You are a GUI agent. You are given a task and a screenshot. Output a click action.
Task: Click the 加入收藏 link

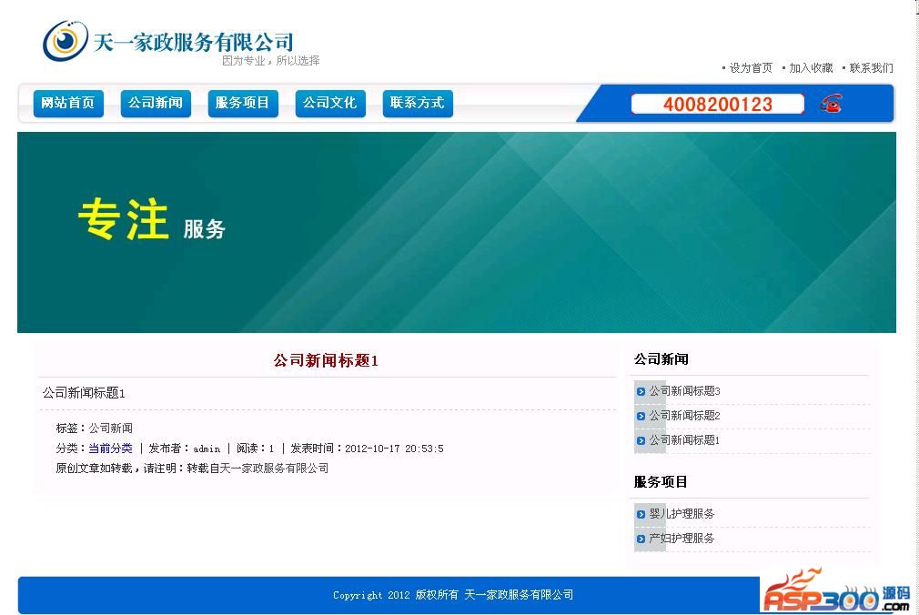811,68
